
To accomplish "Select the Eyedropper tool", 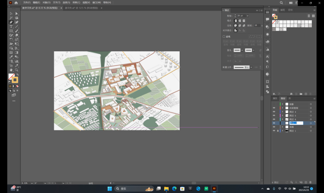I will click(11, 57).
